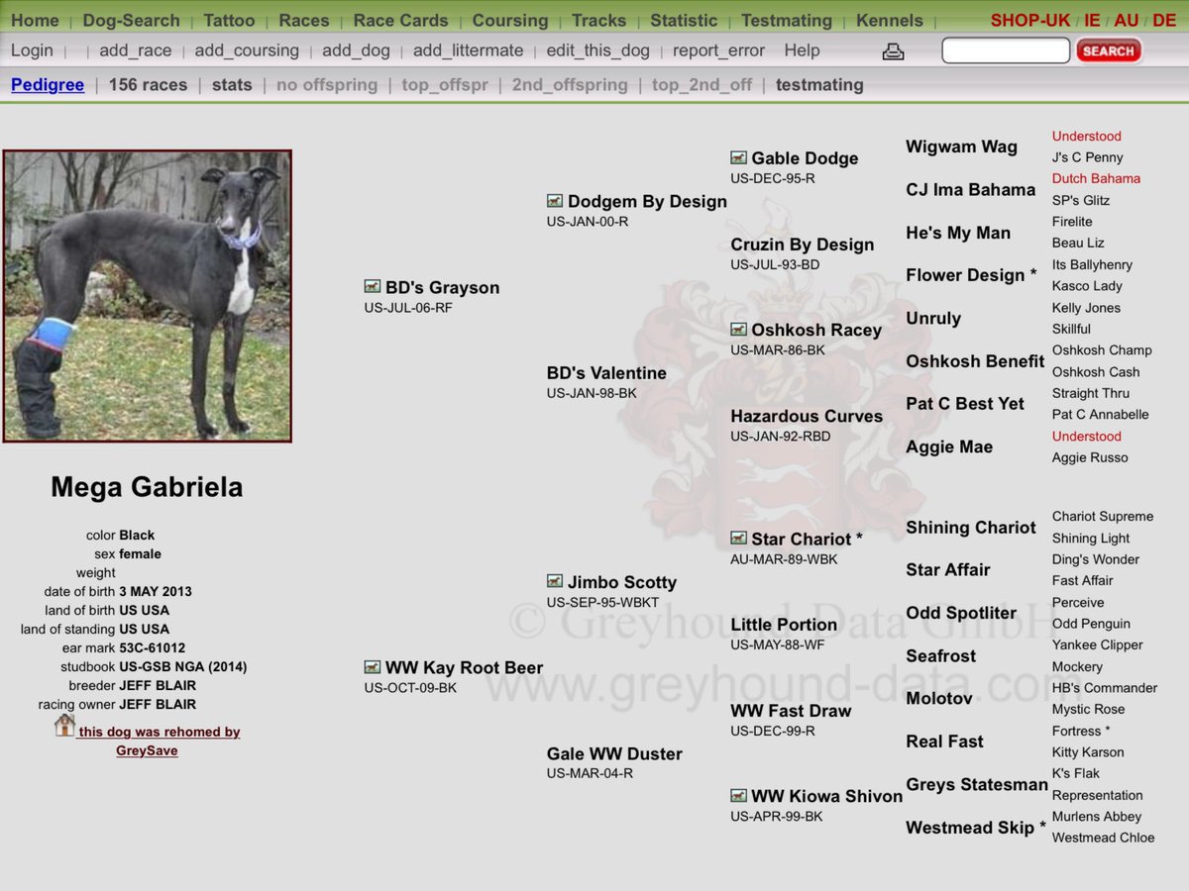The width and height of the screenshot is (1189, 891).
Task: Open the Kennels page
Action: (890, 20)
